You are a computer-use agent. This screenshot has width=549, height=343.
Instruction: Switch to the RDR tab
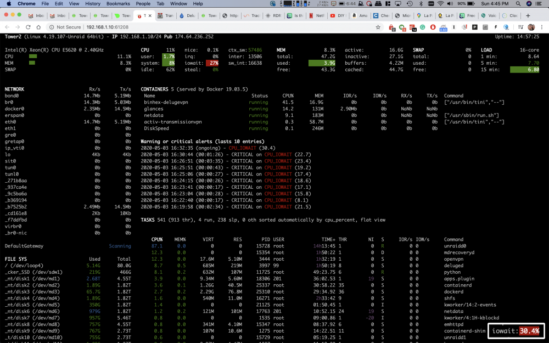click(273, 15)
